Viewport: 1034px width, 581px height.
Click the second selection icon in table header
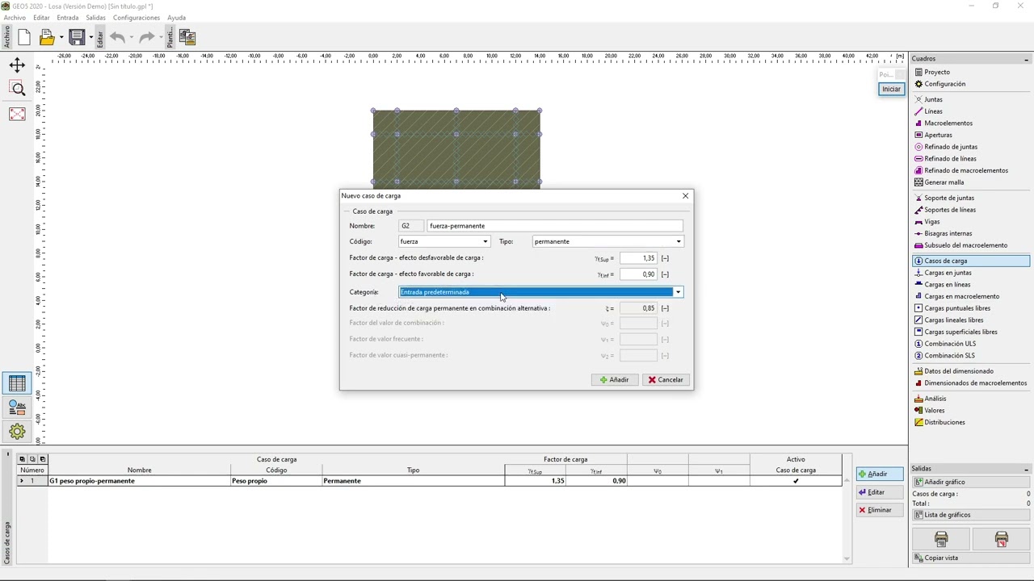pos(32,459)
